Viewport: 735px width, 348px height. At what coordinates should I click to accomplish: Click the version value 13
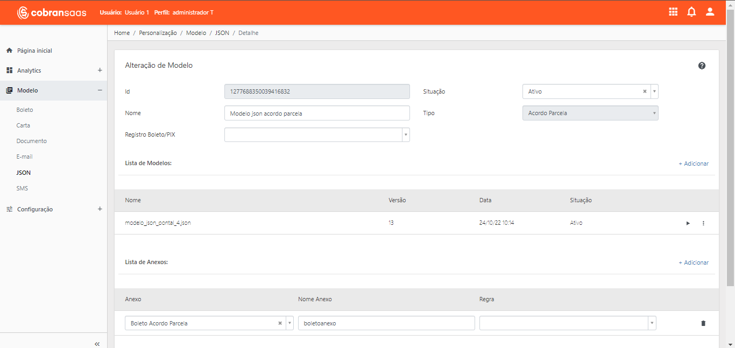click(391, 223)
